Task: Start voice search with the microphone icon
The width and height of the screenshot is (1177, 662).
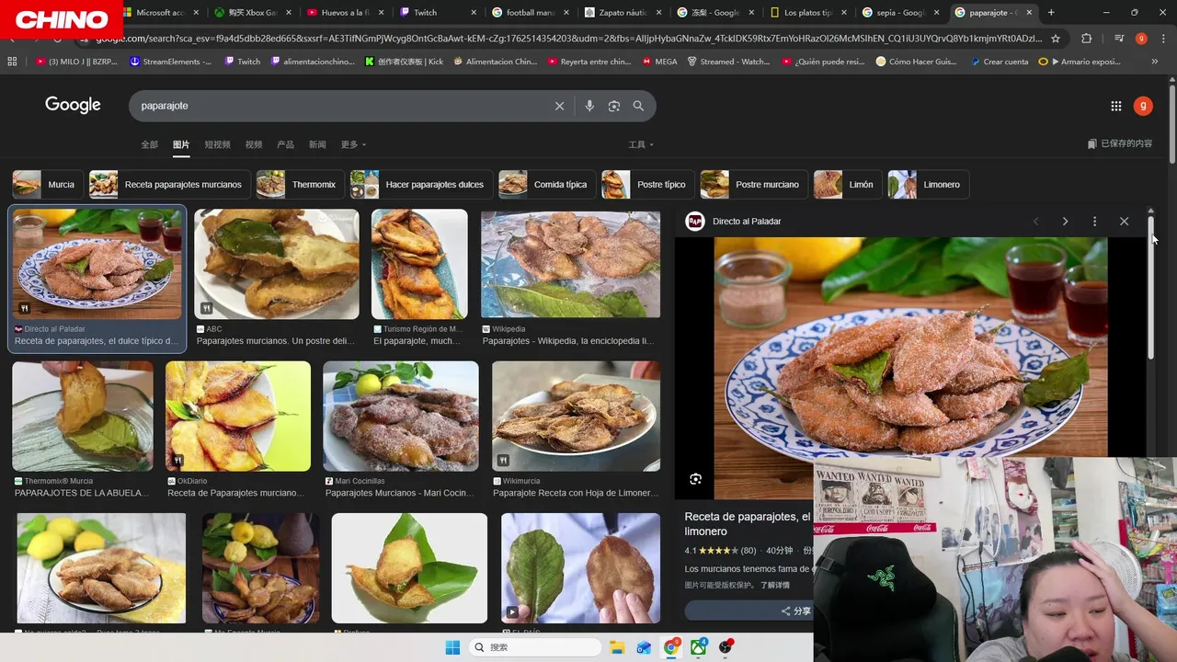Action: click(x=589, y=106)
